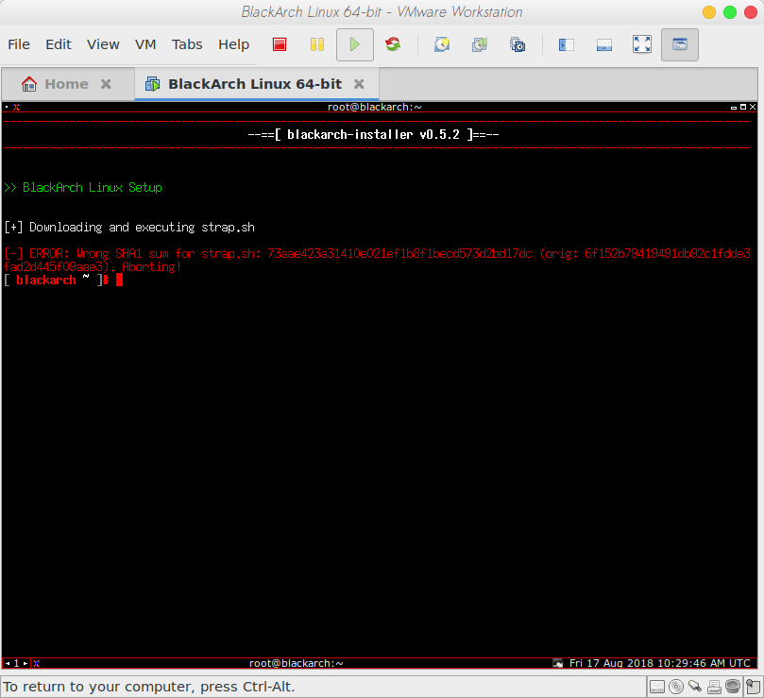The height and width of the screenshot is (698, 764).
Task: Click the USB device status icon
Action: (x=696, y=687)
